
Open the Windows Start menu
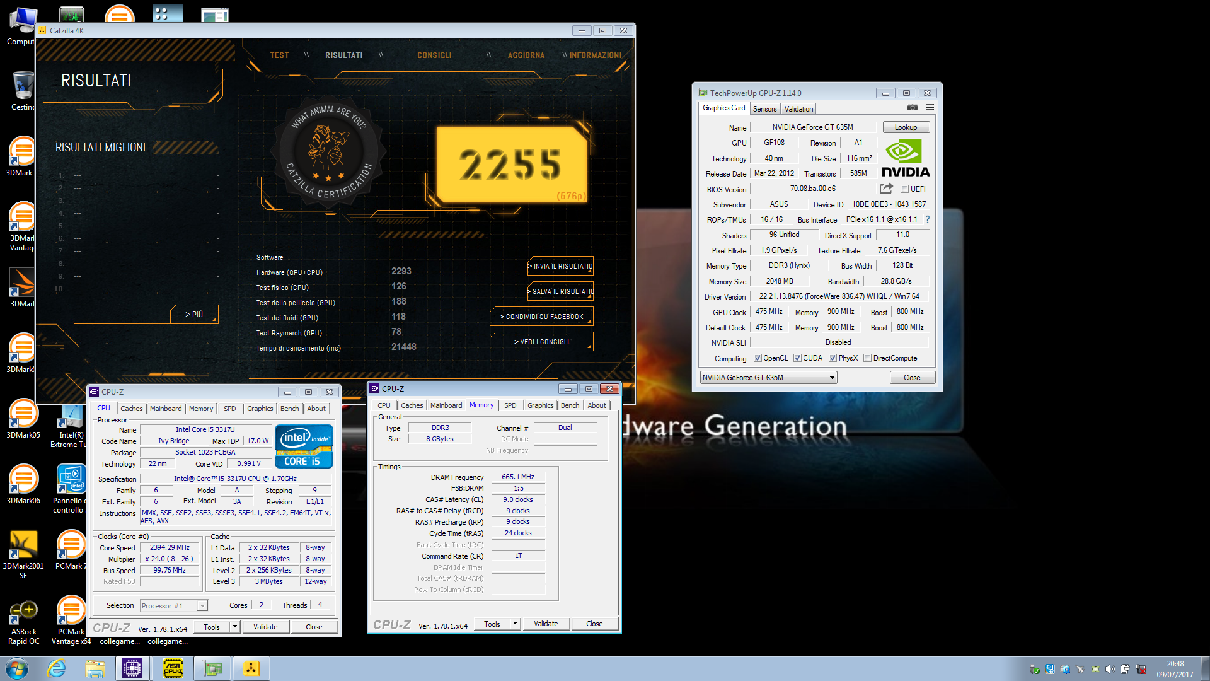click(17, 668)
